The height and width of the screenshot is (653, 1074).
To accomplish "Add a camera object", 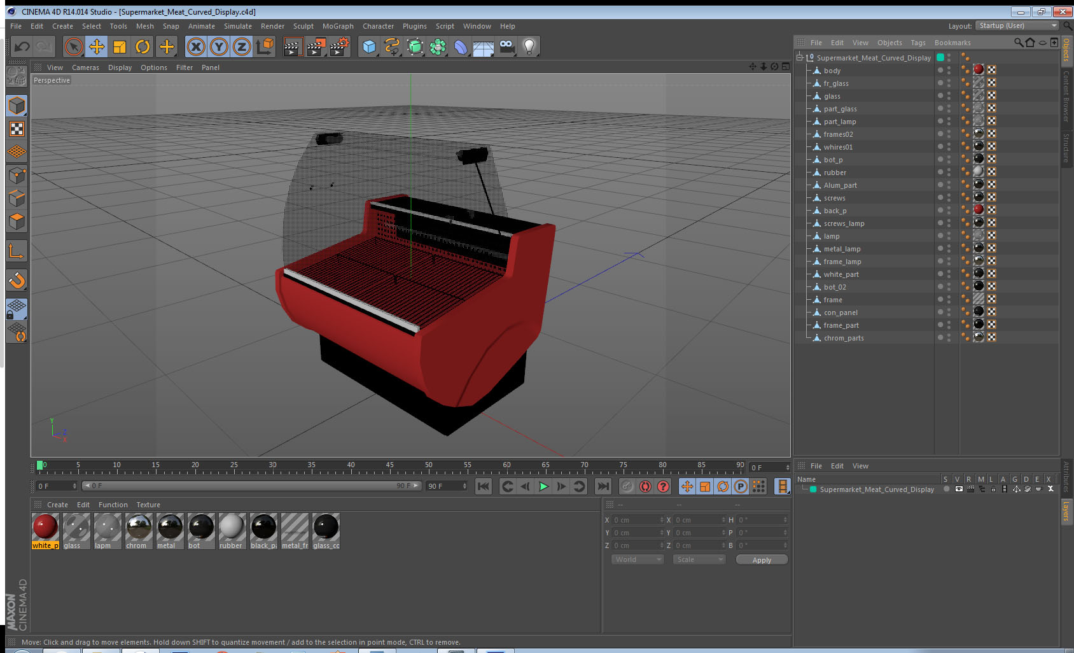I will tap(506, 46).
